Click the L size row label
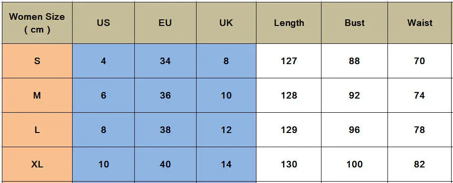 click(x=37, y=130)
